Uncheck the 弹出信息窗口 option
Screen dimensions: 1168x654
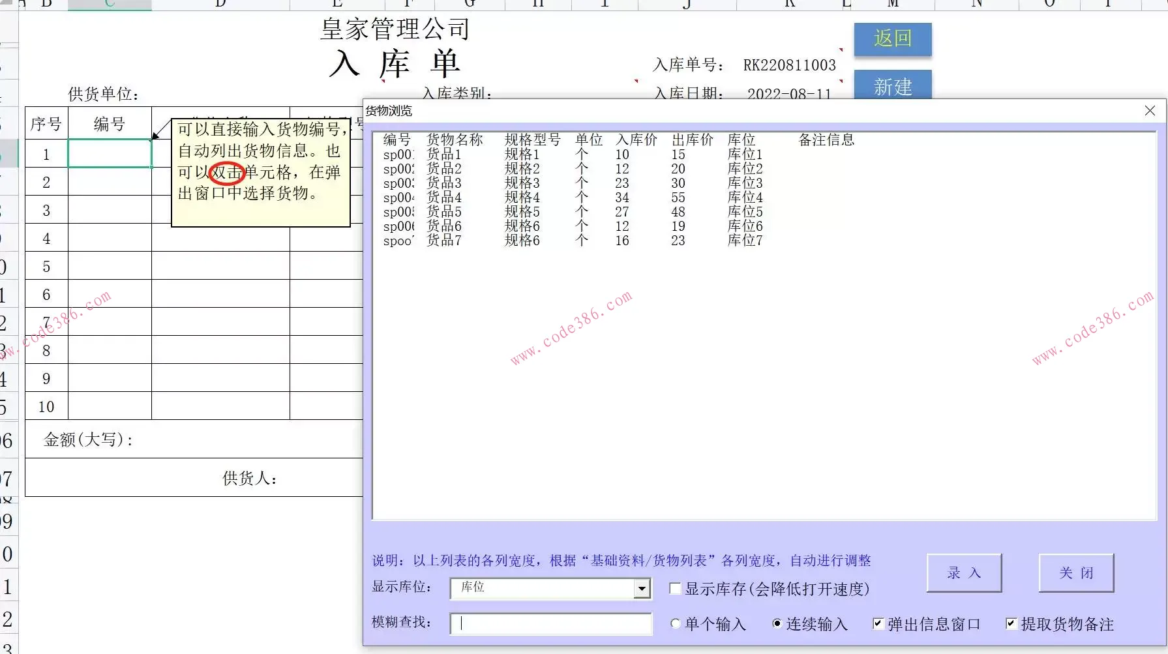pos(878,623)
